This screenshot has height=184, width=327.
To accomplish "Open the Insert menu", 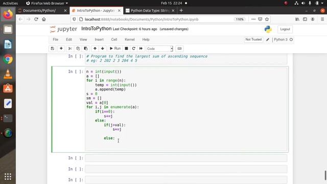I will 99,39.
